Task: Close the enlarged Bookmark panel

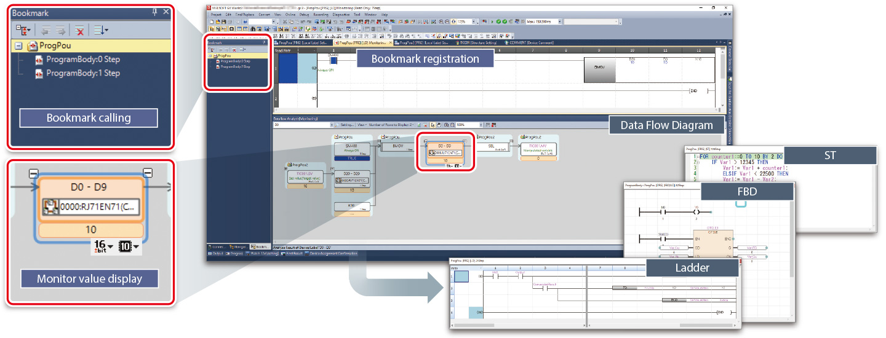Action: pyautogui.click(x=166, y=12)
